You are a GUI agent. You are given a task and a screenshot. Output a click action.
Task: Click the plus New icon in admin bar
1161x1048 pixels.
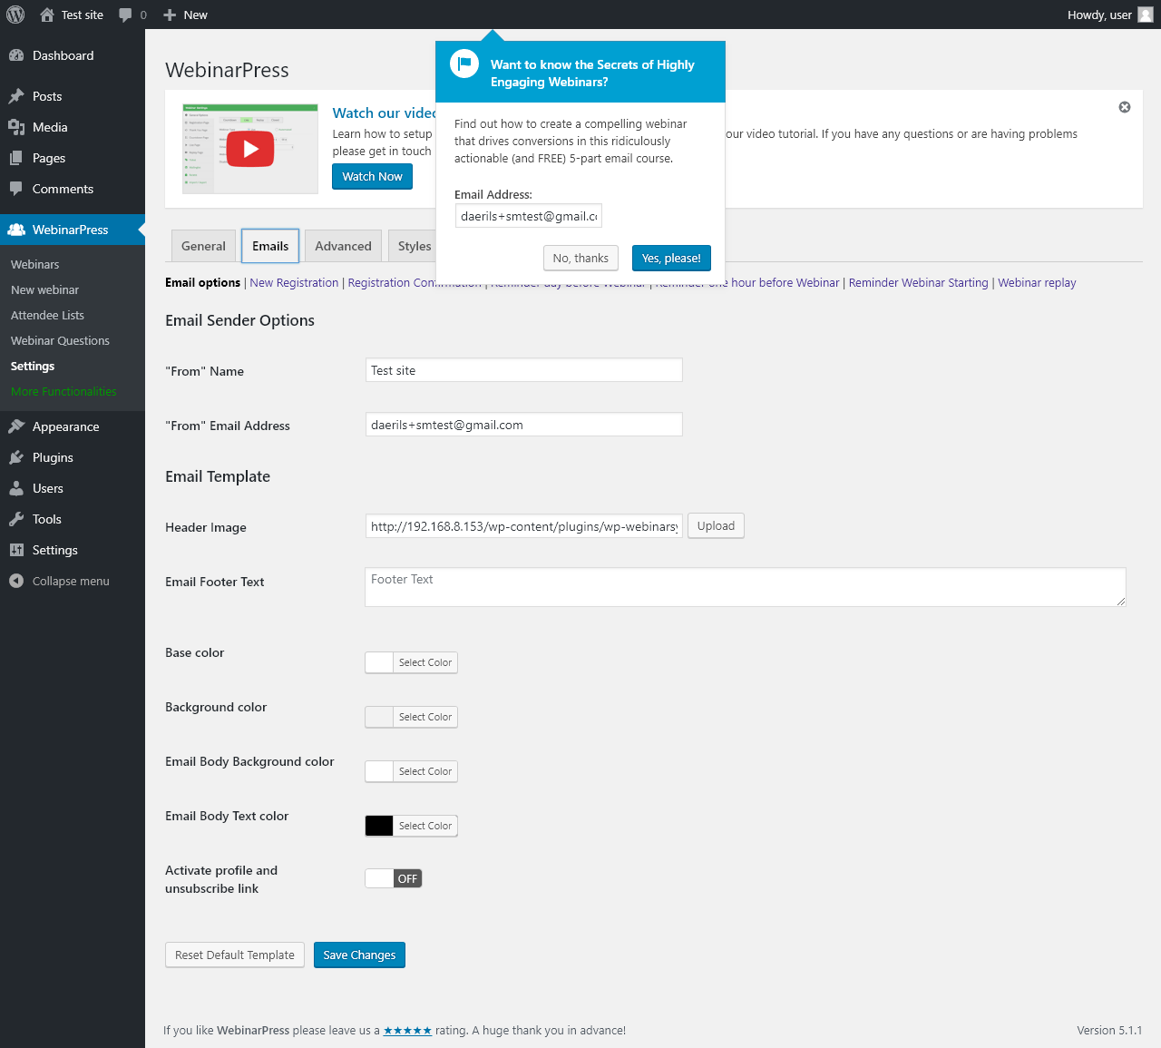coord(170,15)
